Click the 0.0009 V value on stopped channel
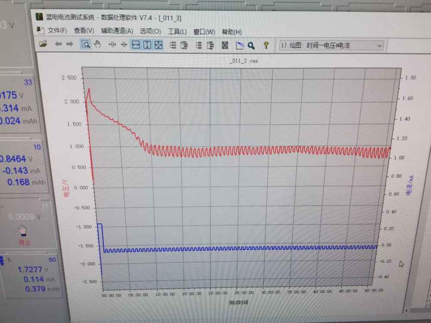The image size is (431, 323). coord(21,217)
